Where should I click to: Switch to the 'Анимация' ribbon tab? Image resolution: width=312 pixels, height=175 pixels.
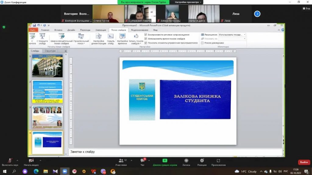tap(101, 30)
